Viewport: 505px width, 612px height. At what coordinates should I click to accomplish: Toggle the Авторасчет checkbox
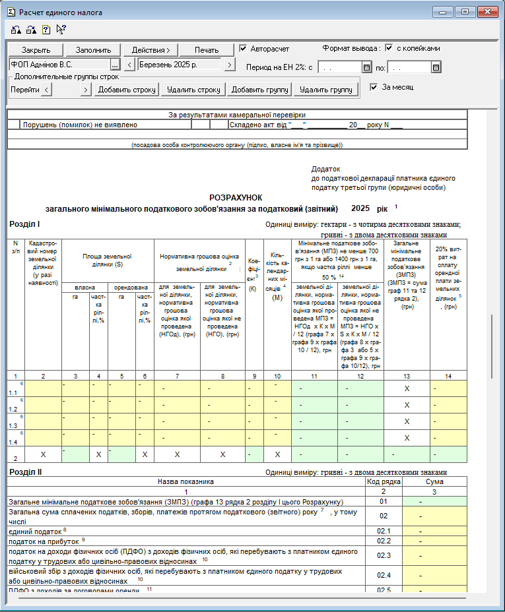point(243,48)
